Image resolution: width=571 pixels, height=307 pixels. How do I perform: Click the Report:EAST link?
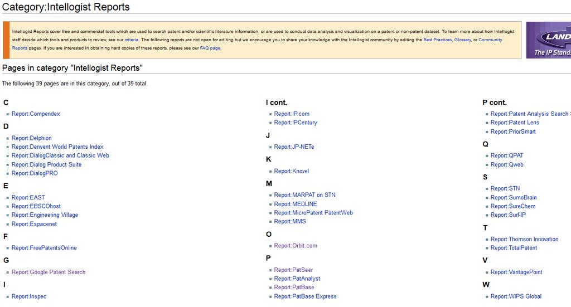(x=28, y=197)
